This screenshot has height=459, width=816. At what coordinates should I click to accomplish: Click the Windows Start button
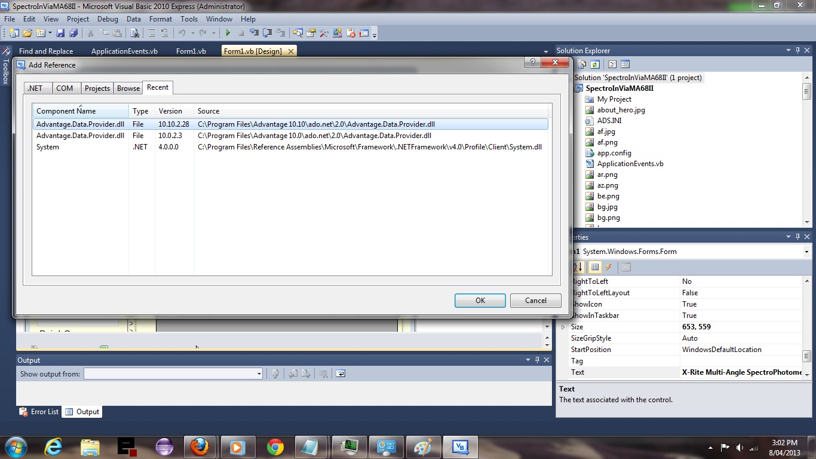click(16, 447)
